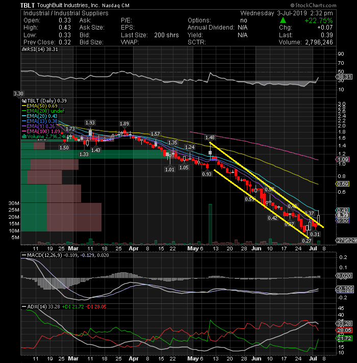
Task: Click the 1.01 price low label
Action: (x=170, y=169)
